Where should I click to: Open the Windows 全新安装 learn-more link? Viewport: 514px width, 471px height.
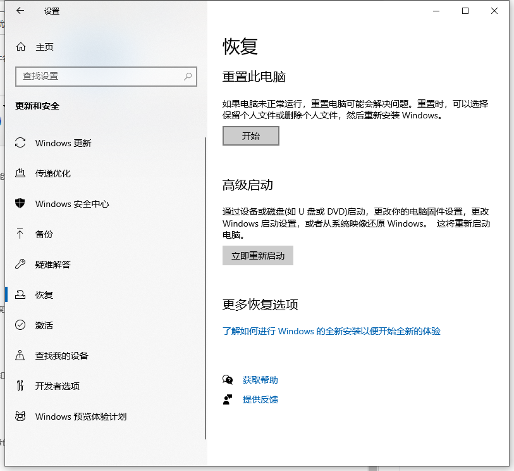click(331, 331)
